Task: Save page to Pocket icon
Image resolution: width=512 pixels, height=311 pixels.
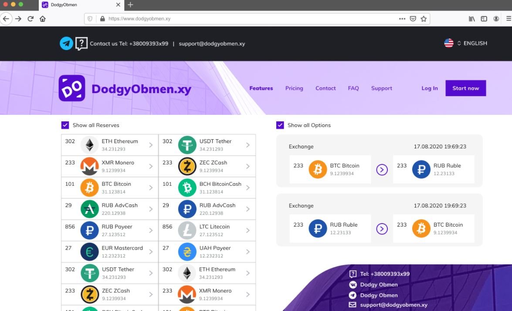Action: tap(413, 19)
